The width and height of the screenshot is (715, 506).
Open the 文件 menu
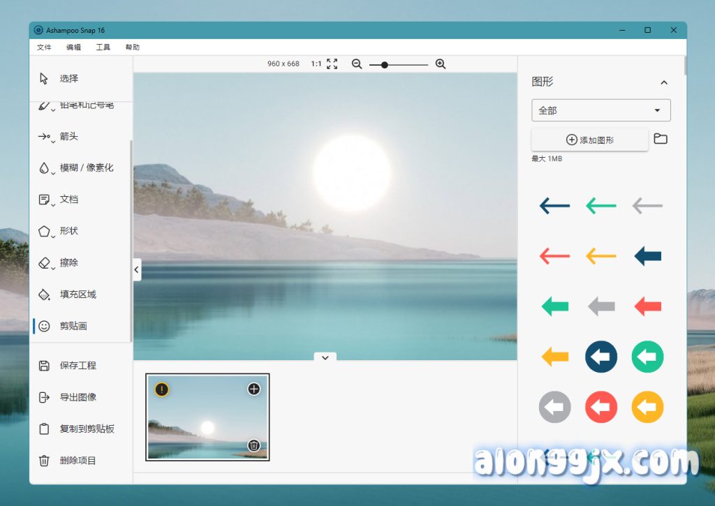tap(44, 47)
